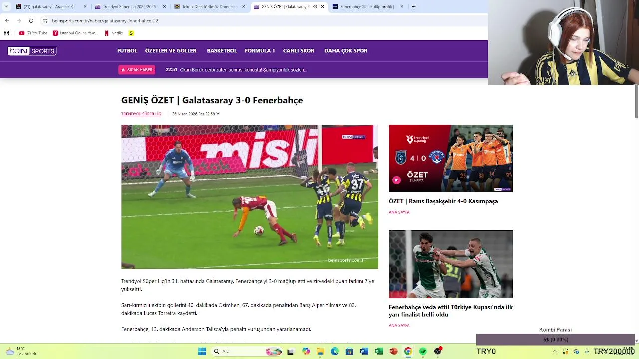Close the Fenerbahçe SK tab
This screenshot has width=639, height=359.
[x=402, y=7]
